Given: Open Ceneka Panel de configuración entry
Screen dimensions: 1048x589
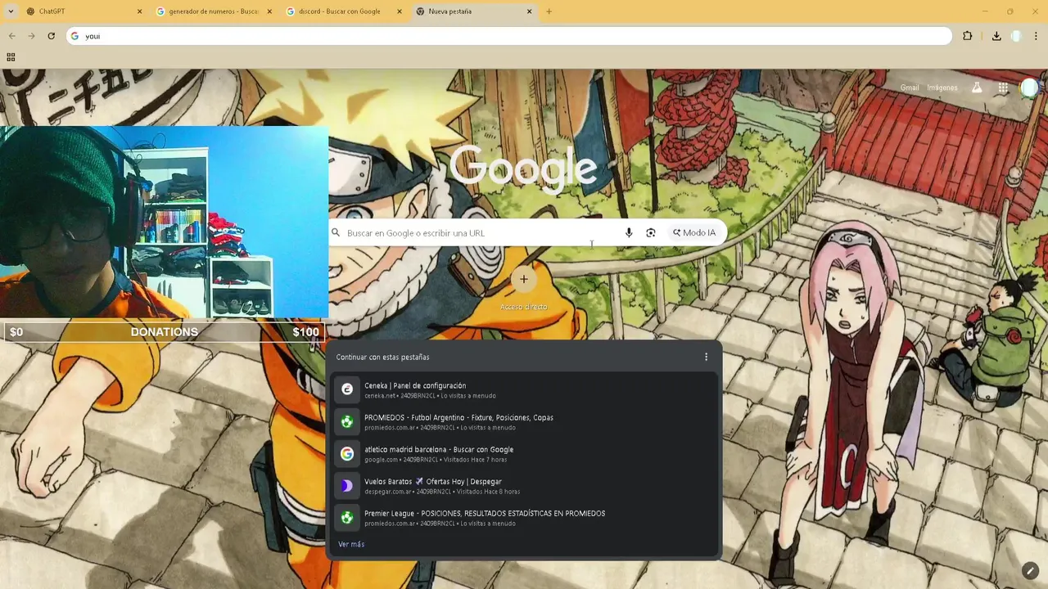Looking at the screenshot, I should 525,389.
